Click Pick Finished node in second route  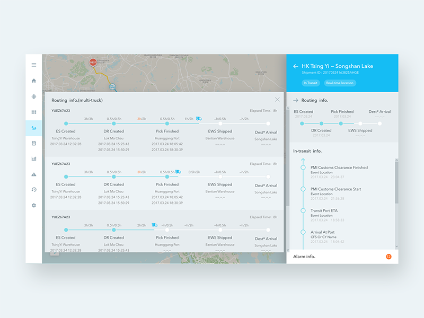pyautogui.click(x=167, y=177)
